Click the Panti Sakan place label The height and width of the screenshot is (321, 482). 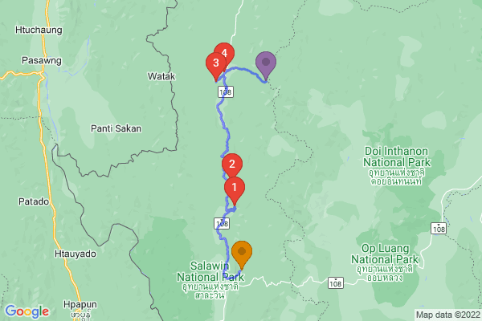pos(116,128)
